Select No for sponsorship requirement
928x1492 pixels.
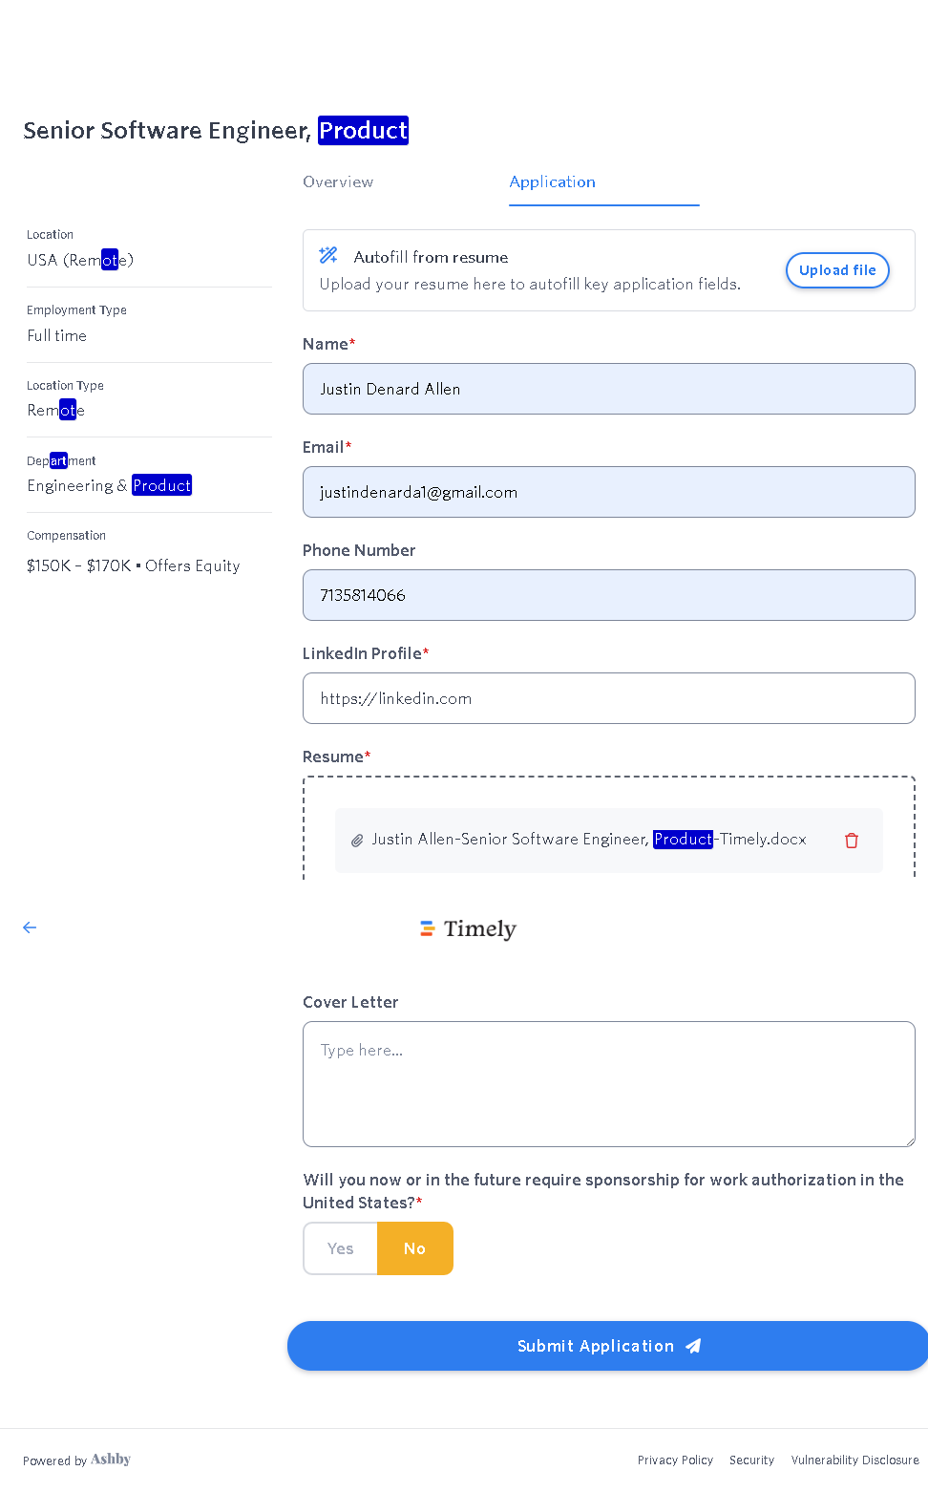click(414, 1248)
